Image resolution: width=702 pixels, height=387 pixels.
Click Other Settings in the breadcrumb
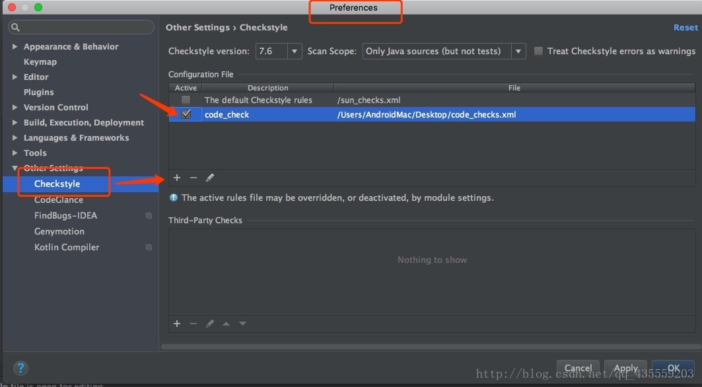click(197, 27)
